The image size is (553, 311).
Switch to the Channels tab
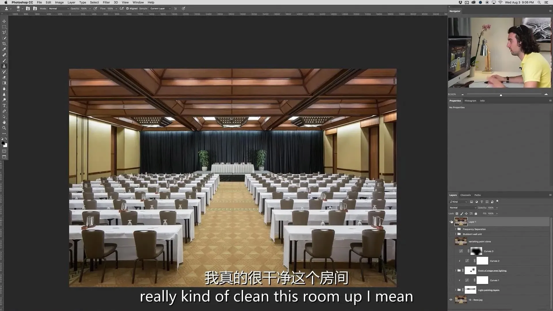[x=465, y=195]
